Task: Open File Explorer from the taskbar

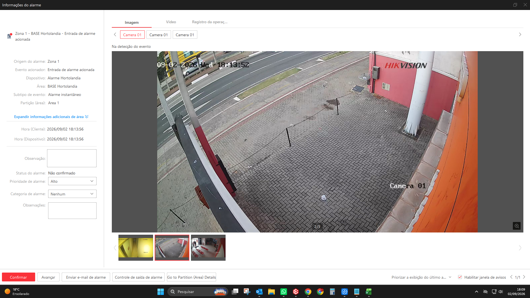Action: (271, 292)
